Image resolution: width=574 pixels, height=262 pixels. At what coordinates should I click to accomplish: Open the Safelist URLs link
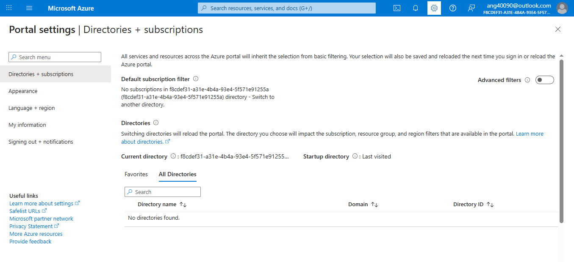[x=28, y=211]
